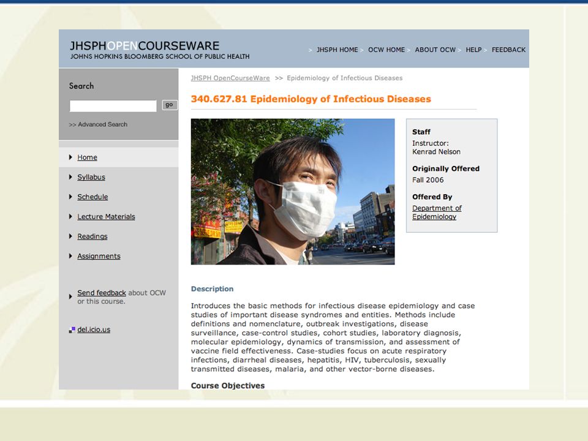Screen dimensions: 588x441
Task: Click the JHSPH OpenCourseWare logo
Action: [160, 50]
